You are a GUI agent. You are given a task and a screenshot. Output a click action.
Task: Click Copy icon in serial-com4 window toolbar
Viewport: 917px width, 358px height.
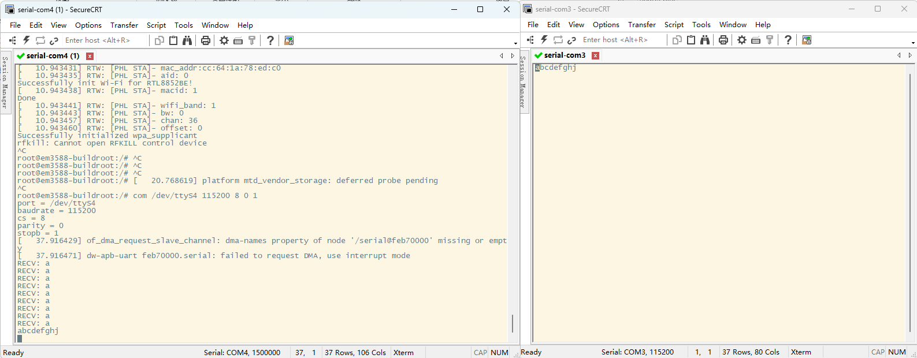pyautogui.click(x=159, y=40)
